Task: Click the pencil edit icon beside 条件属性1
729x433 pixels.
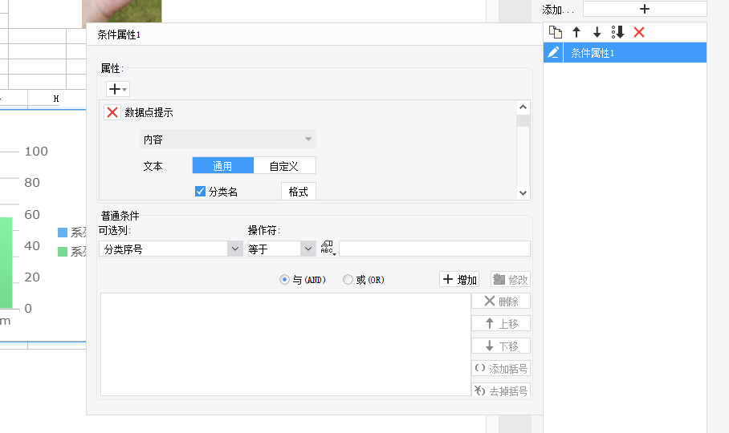Action: pos(553,52)
